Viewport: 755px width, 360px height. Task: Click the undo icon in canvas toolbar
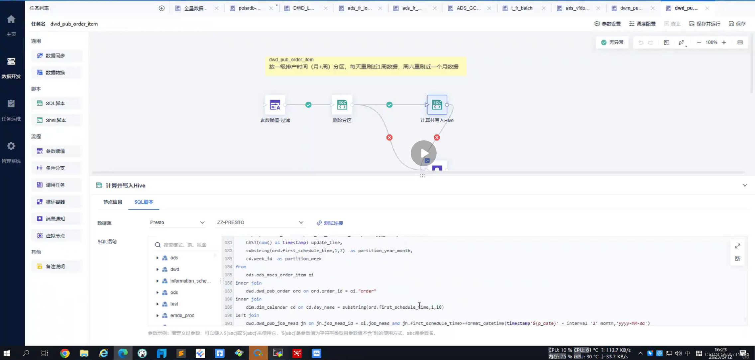(641, 43)
